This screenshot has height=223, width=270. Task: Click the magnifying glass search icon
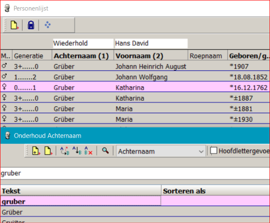tap(105, 152)
